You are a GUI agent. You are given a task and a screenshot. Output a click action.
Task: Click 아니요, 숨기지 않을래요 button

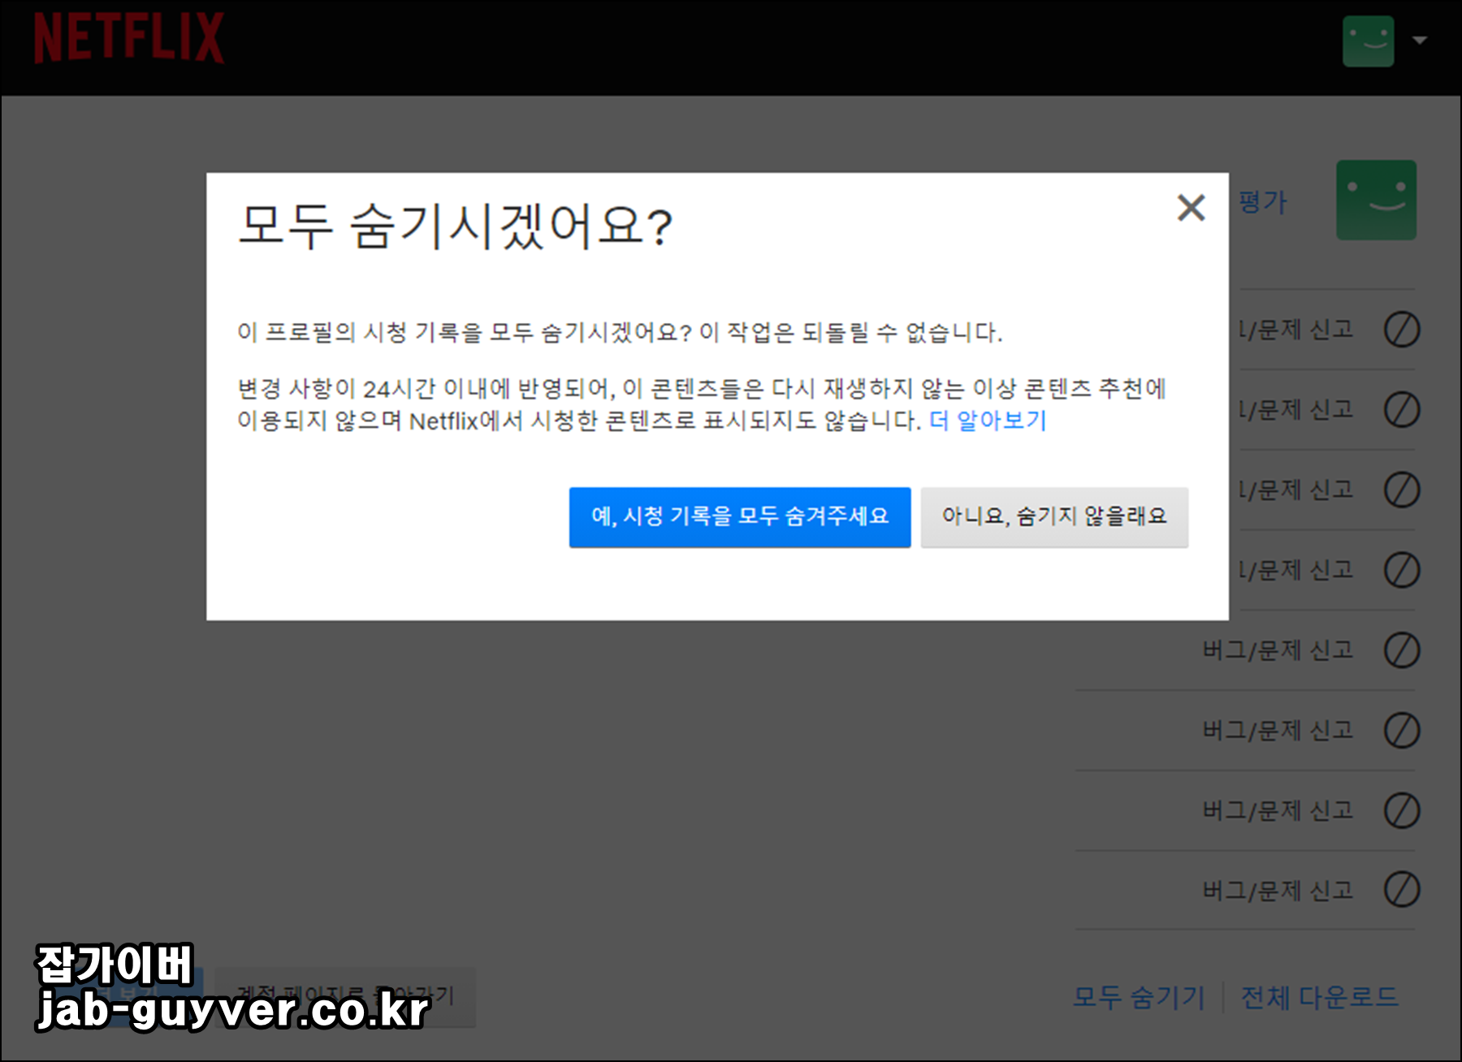(x=1053, y=517)
